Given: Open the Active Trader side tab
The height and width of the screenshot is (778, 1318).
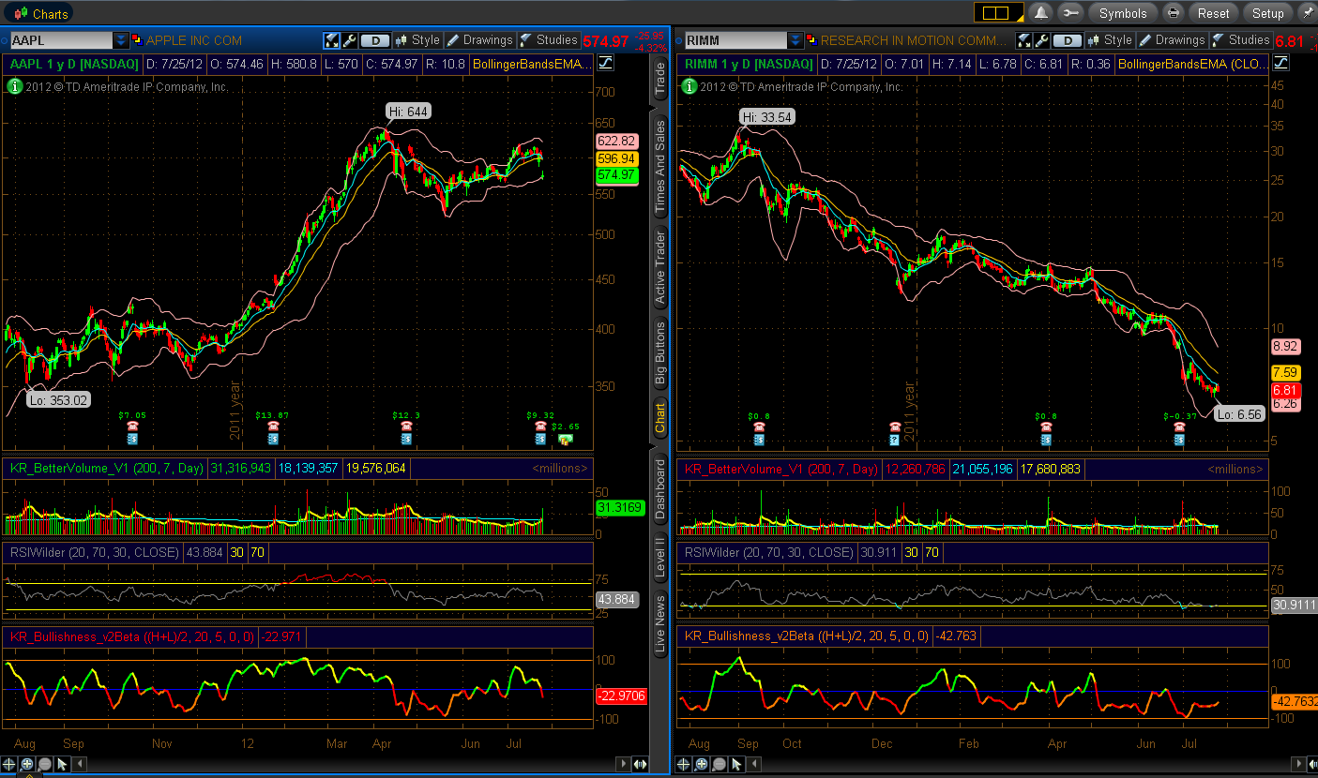Looking at the screenshot, I should (x=660, y=267).
